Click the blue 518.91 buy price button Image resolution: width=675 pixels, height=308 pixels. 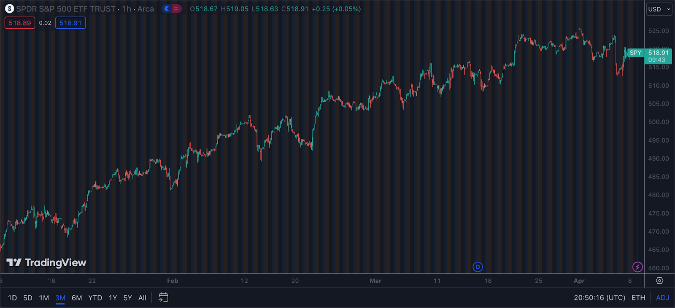pos(70,23)
